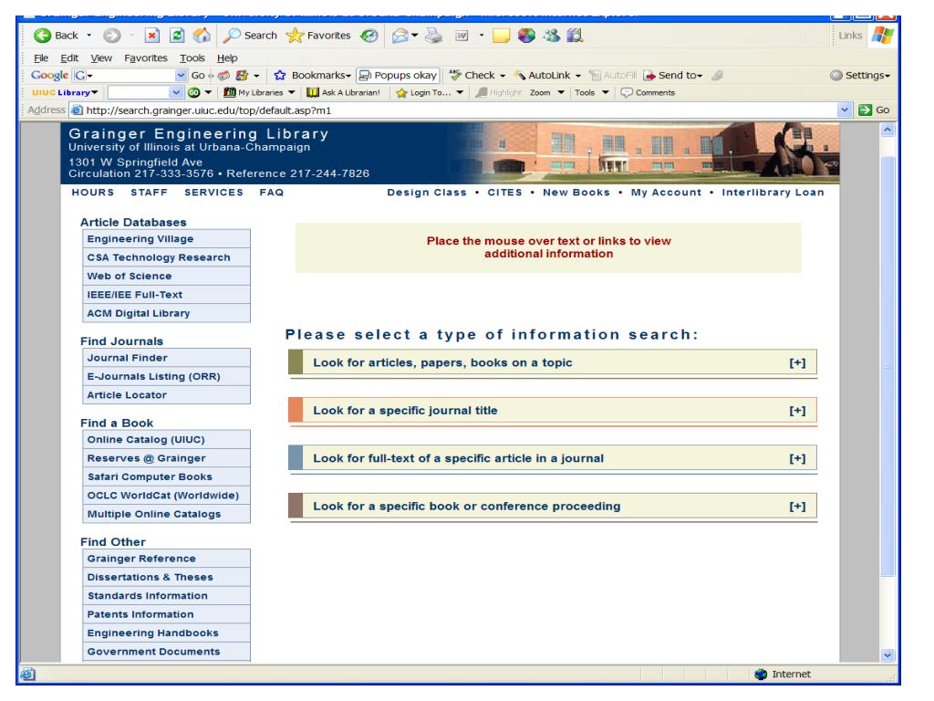Open the Engineering Village database link

point(166,238)
